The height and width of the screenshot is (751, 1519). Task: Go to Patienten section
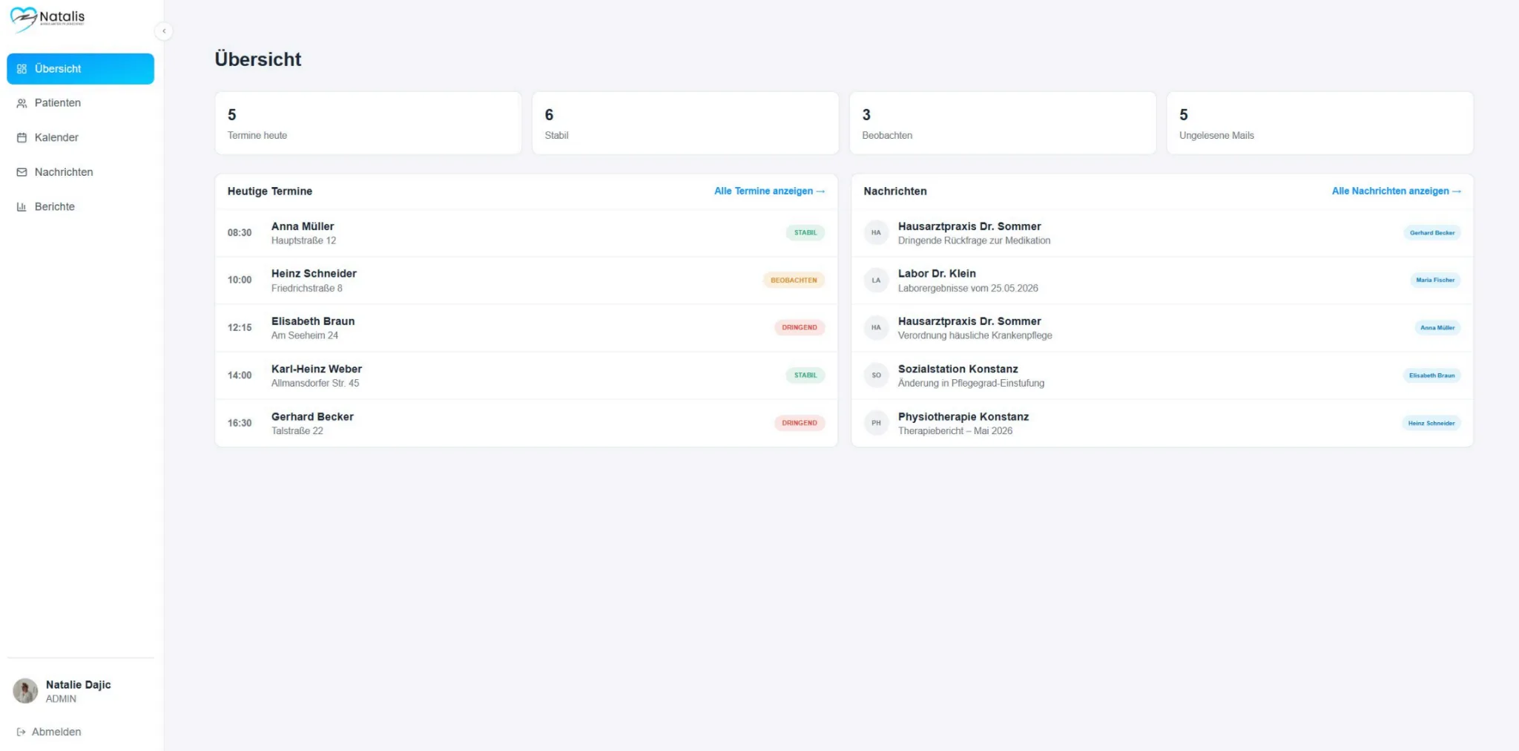coord(80,103)
